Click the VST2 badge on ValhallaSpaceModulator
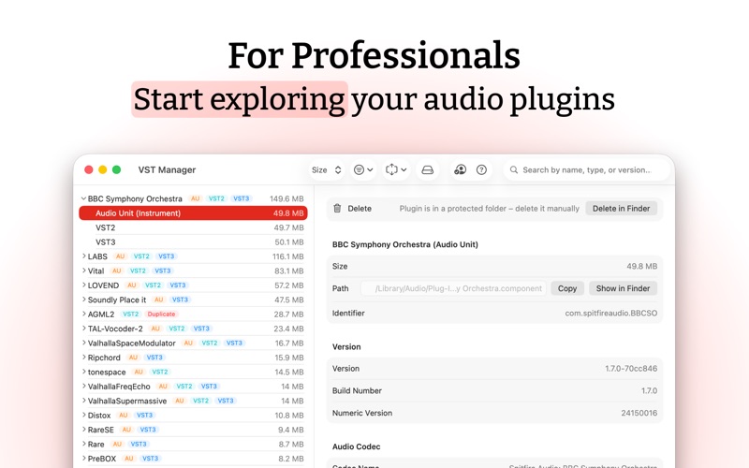The image size is (749, 468). [209, 343]
